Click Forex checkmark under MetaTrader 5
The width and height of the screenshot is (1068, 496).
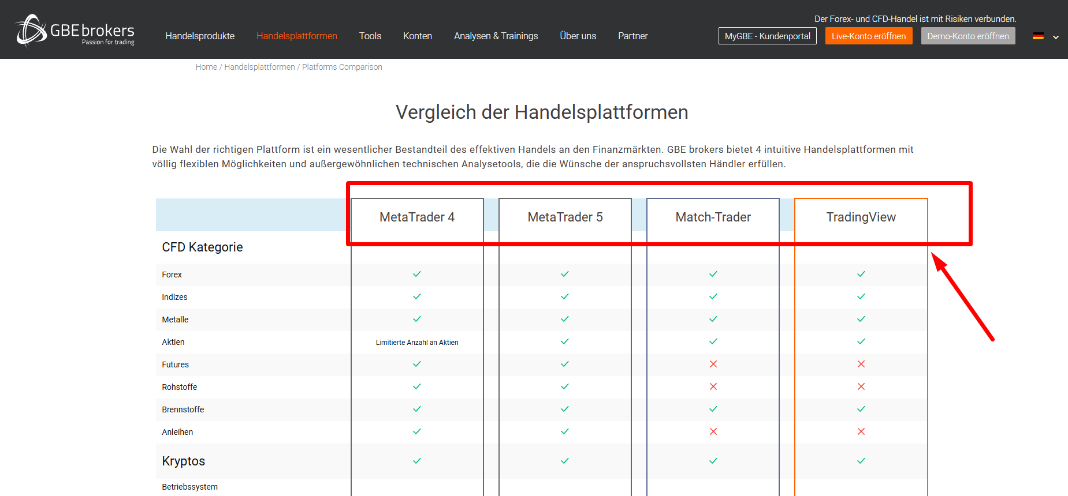point(565,274)
